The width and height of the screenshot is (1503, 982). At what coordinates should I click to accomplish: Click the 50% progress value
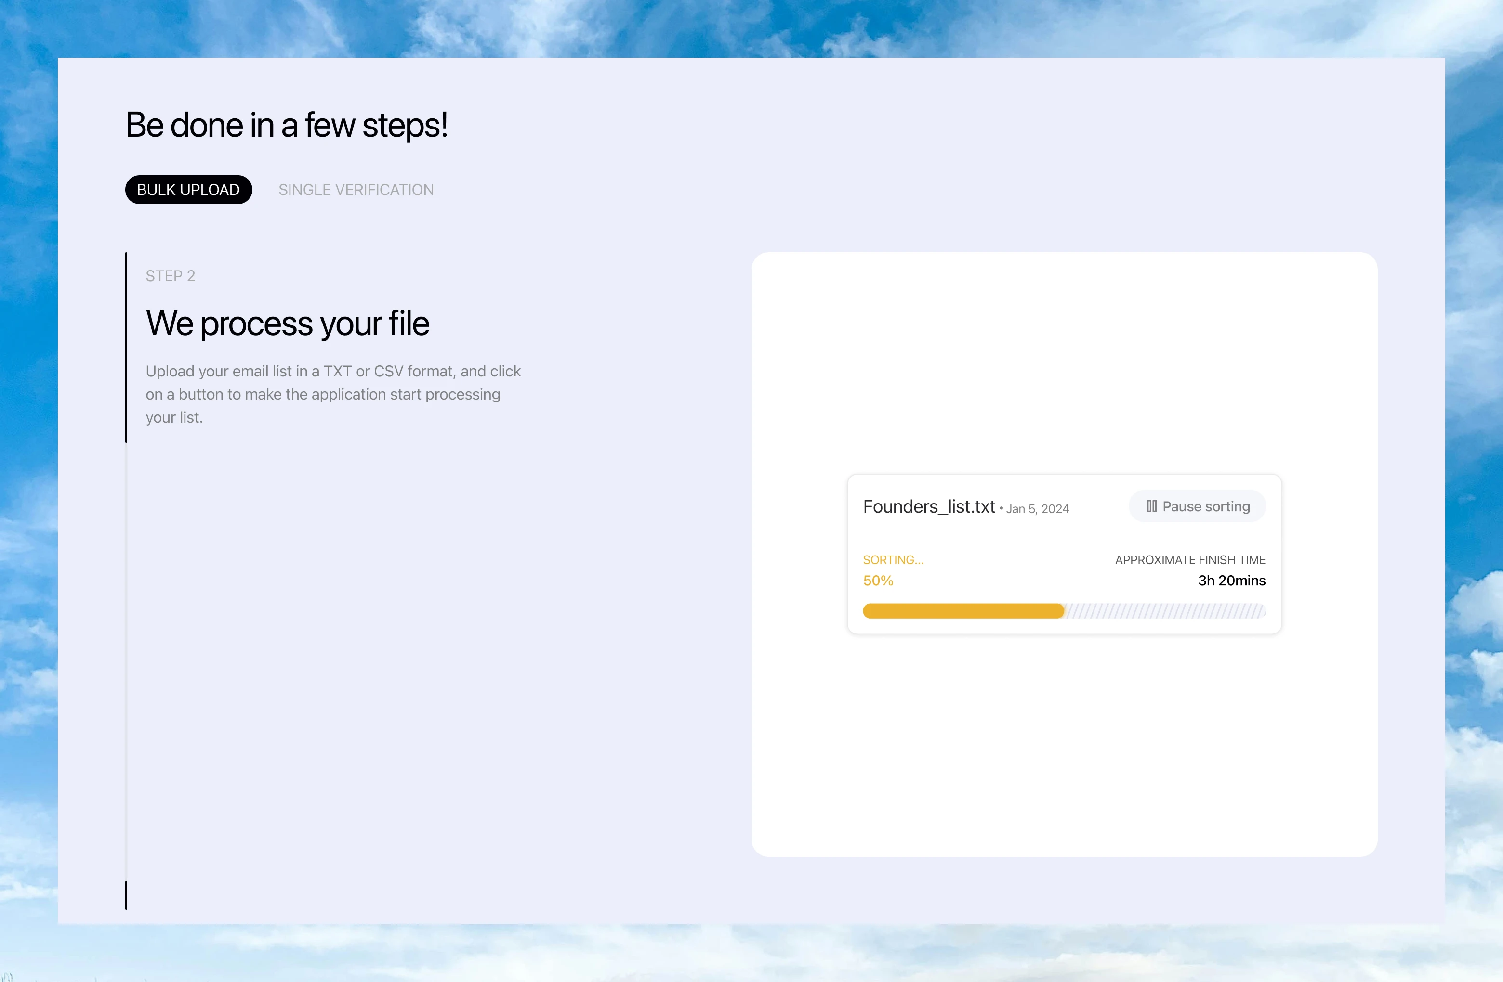point(878,580)
